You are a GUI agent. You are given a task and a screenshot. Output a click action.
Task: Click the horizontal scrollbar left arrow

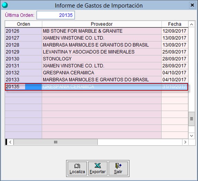(10, 142)
